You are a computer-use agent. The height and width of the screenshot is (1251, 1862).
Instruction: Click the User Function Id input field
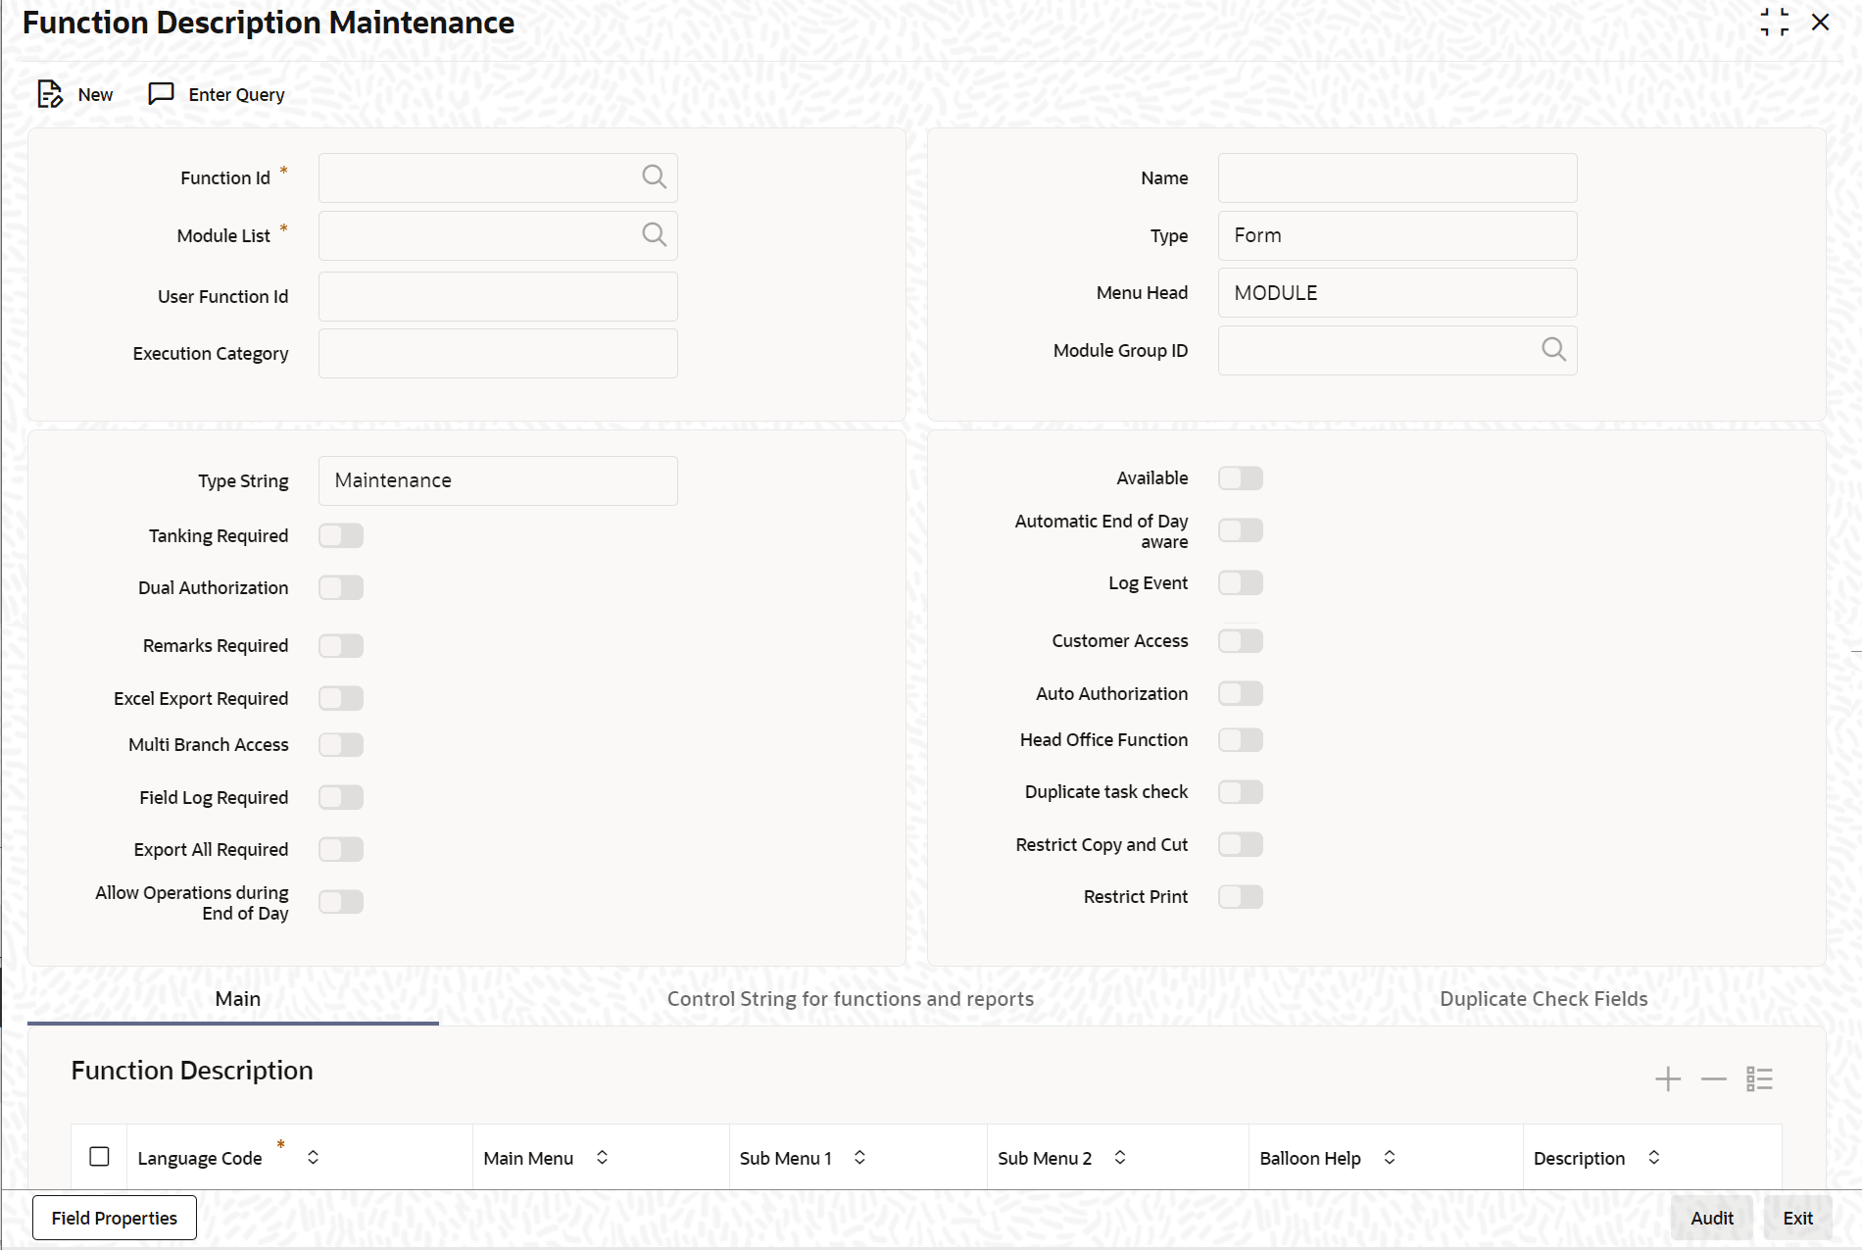coord(498,296)
